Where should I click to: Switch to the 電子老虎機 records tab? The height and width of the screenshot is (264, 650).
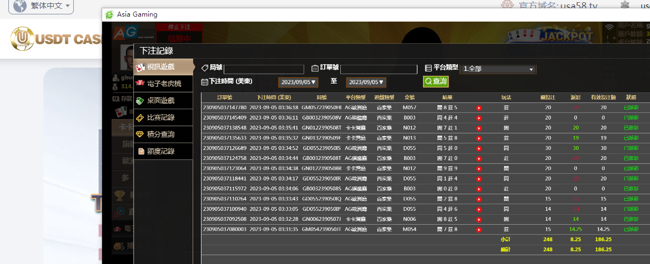pyautogui.click(x=164, y=84)
